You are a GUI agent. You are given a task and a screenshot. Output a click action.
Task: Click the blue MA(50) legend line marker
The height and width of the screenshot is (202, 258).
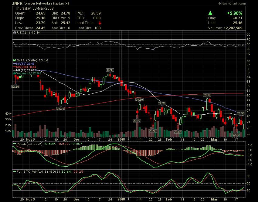(15, 64)
